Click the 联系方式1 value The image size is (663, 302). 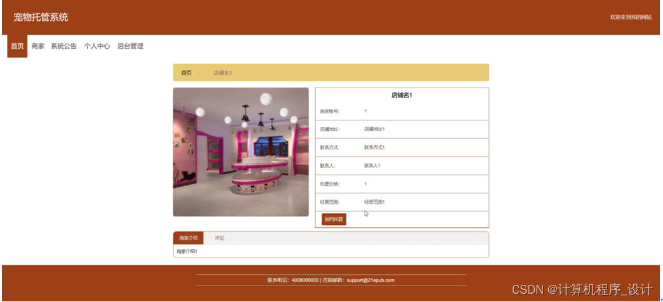pyautogui.click(x=374, y=148)
